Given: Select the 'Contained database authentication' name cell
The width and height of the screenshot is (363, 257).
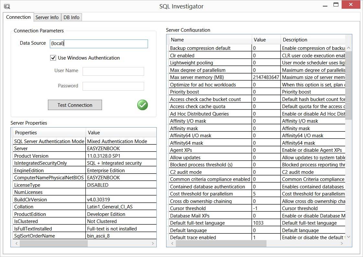Looking at the screenshot, I should pyautogui.click(x=210, y=187).
